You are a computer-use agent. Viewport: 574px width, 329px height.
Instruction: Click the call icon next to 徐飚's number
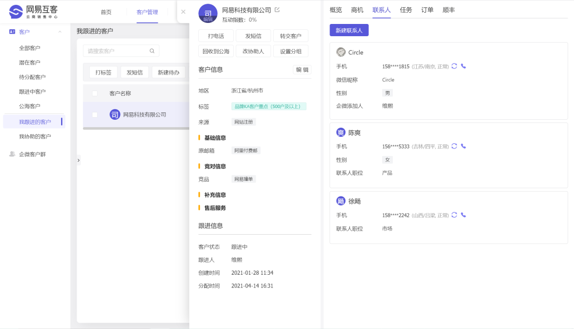coord(463,215)
